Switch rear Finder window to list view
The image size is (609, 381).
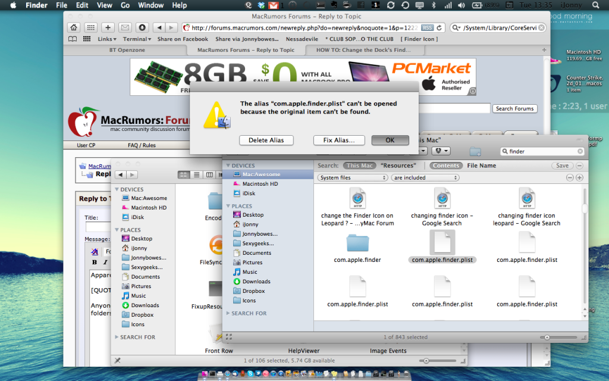(196, 175)
